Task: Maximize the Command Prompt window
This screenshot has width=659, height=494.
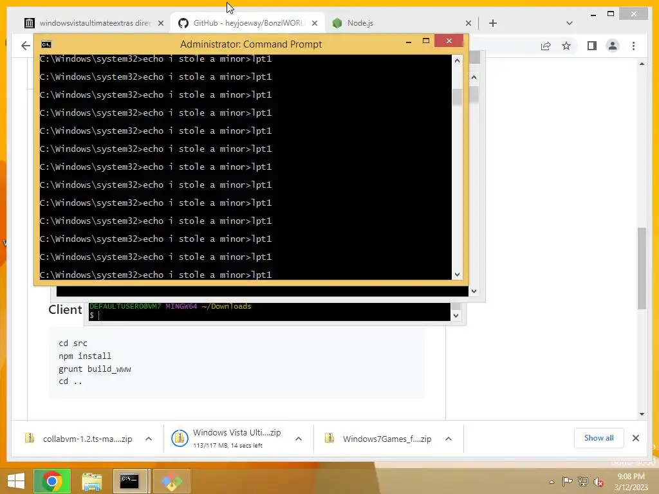Action: 426,41
